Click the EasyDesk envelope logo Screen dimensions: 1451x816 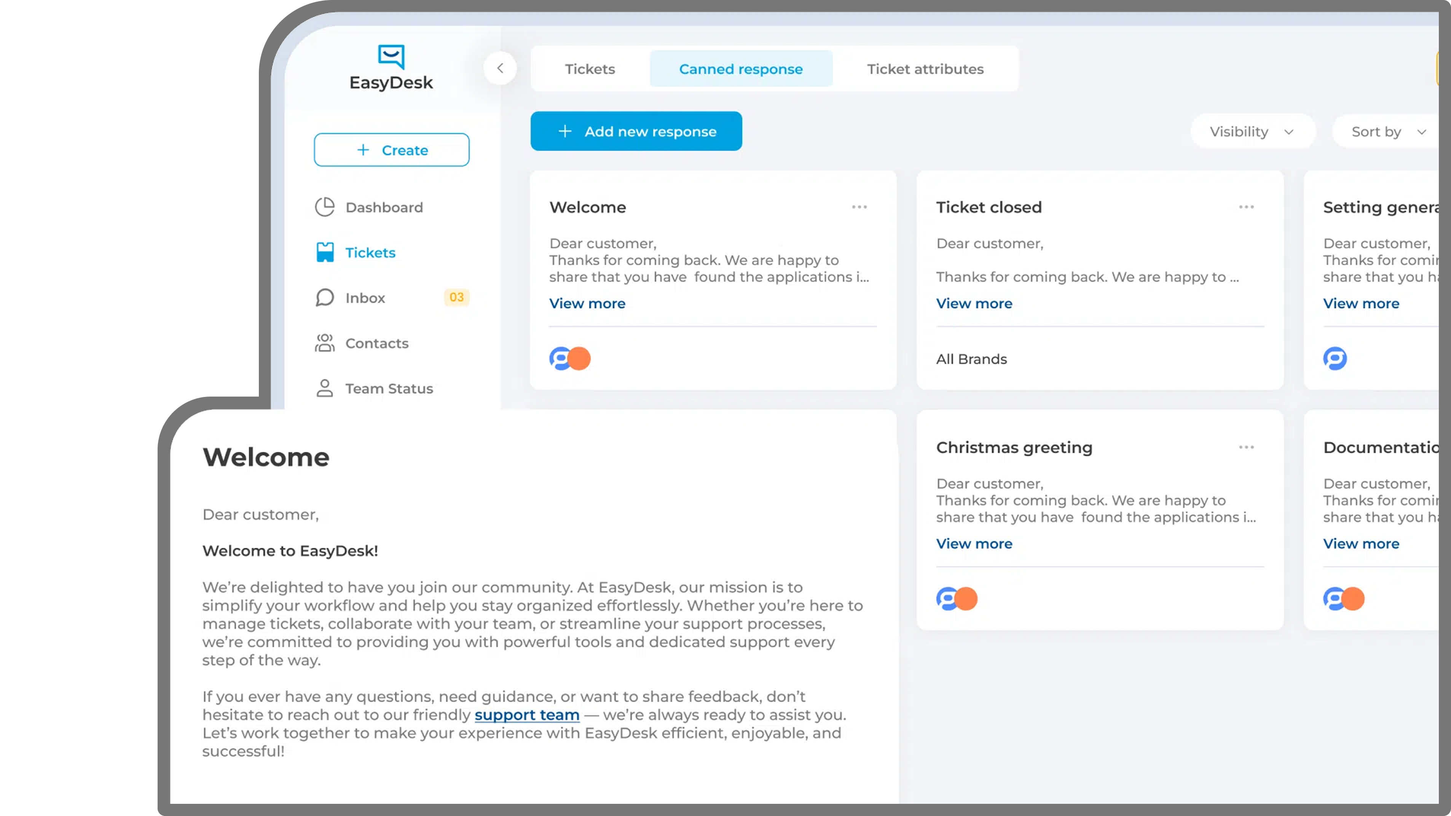[x=391, y=56]
